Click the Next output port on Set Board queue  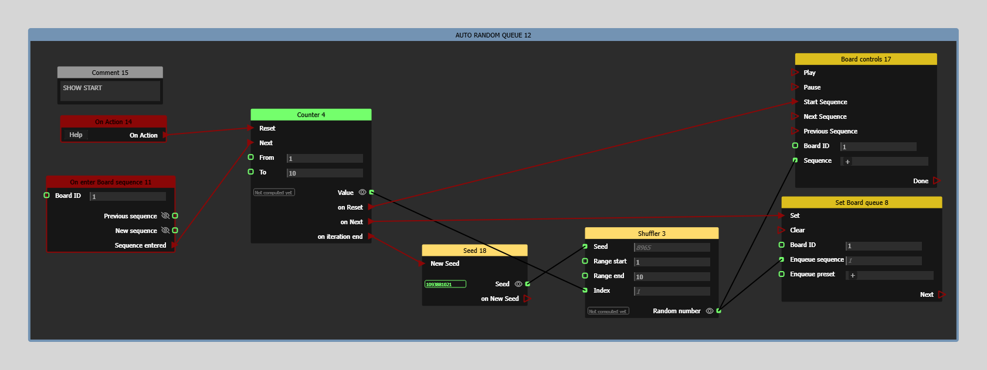[x=942, y=294]
